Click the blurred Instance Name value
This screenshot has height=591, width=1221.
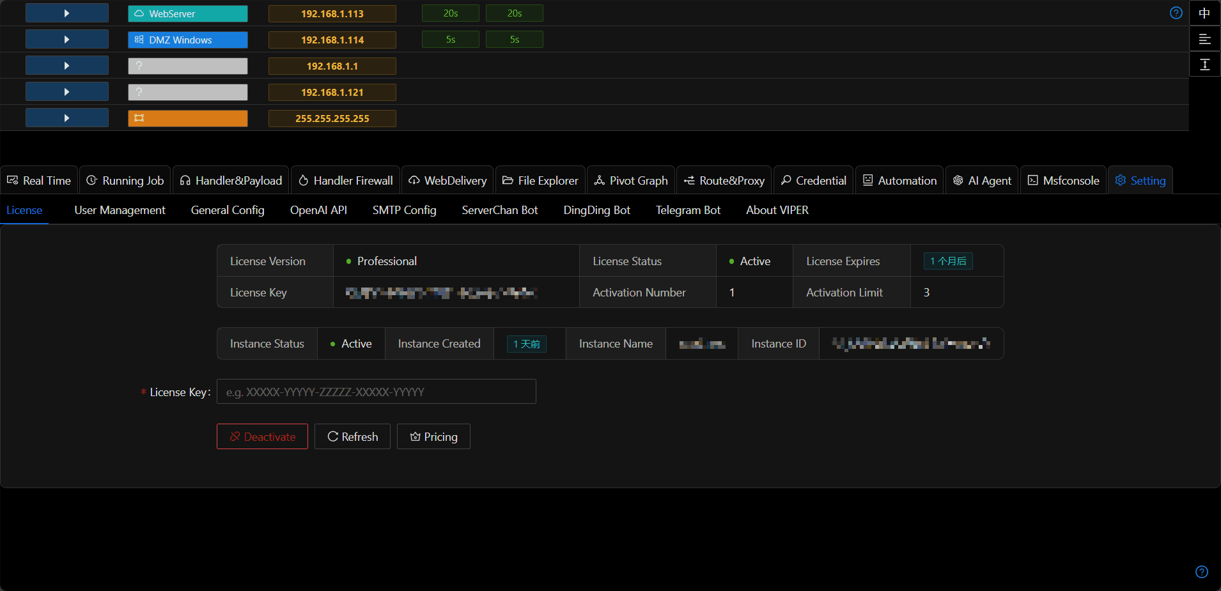[x=702, y=344]
